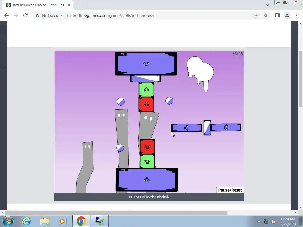Remove the top red block
Viewport: 303px width, 227px height.
pos(146,104)
